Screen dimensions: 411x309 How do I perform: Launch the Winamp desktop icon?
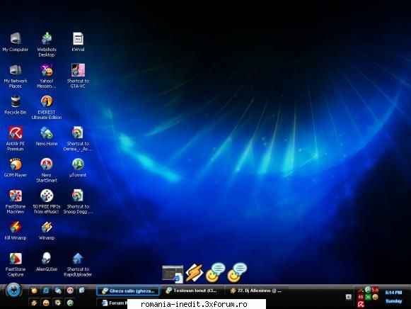coord(47,230)
